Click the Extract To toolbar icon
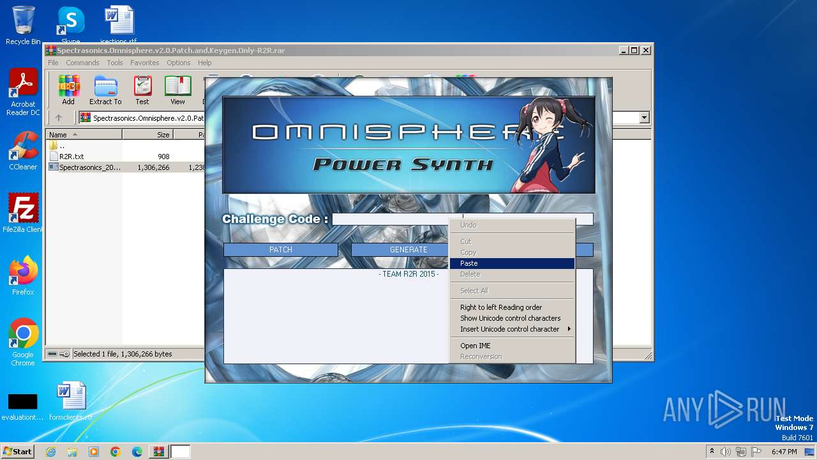Viewport: 817px width, 460px height. tap(105, 90)
